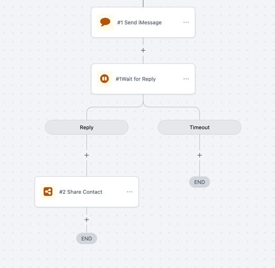The height and width of the screenshot is (268, 275).
Task: Open the Send iMessage three-dot options menu
Action: click(x=186, y=23)
